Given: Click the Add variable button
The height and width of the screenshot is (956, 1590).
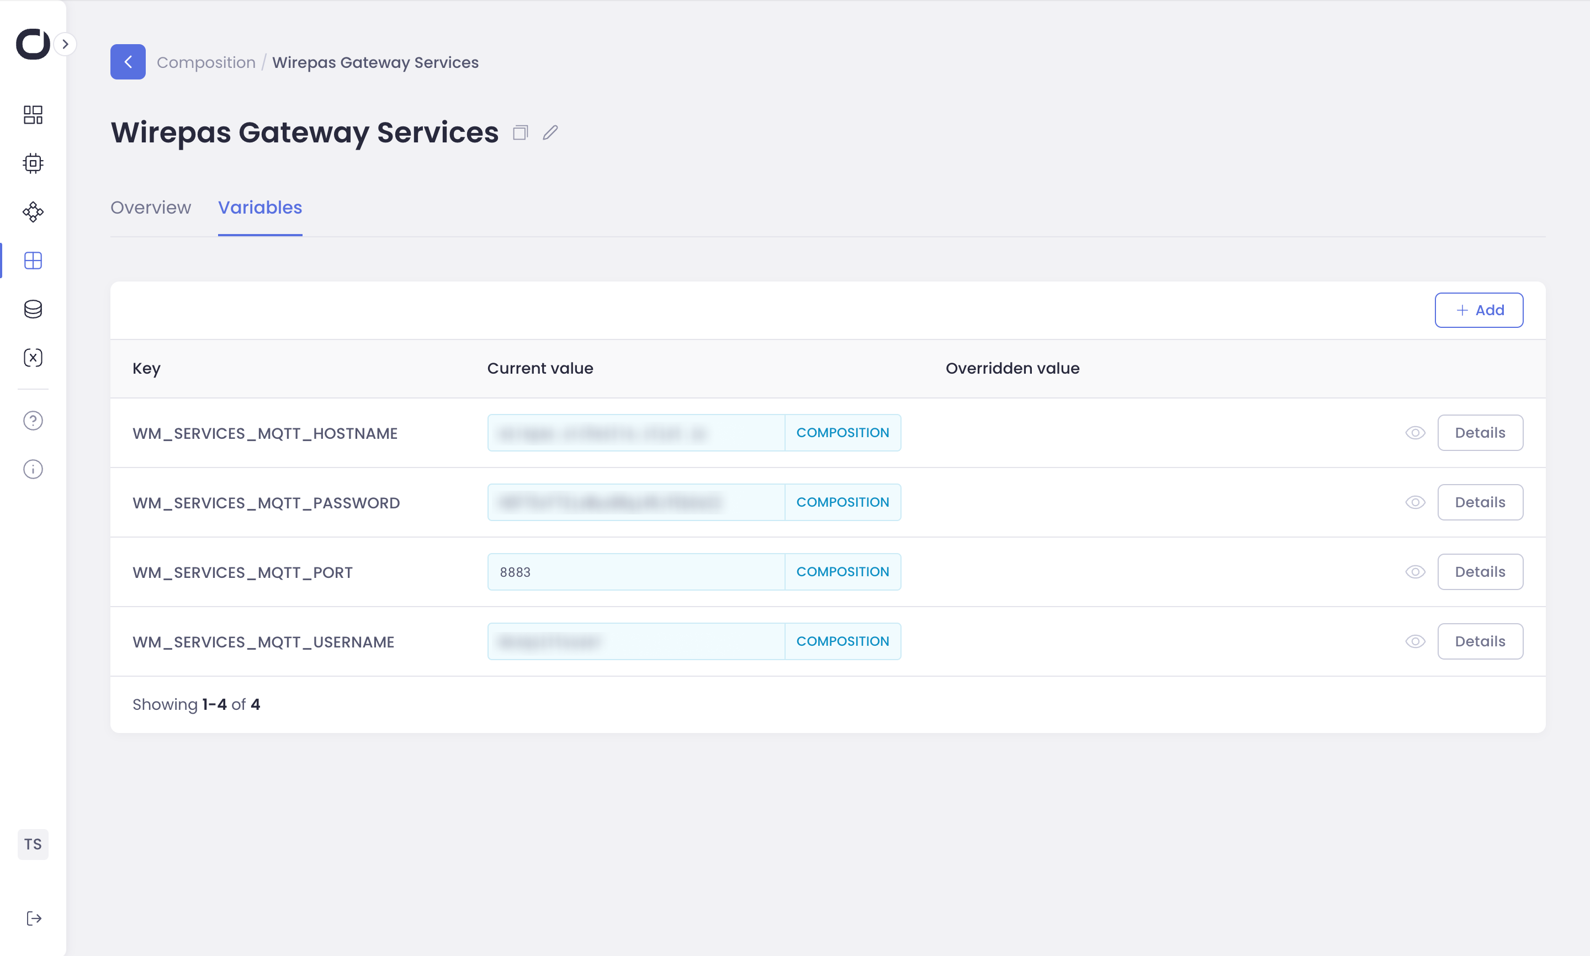Looking at the screenshot, I should coord(1478,311).
